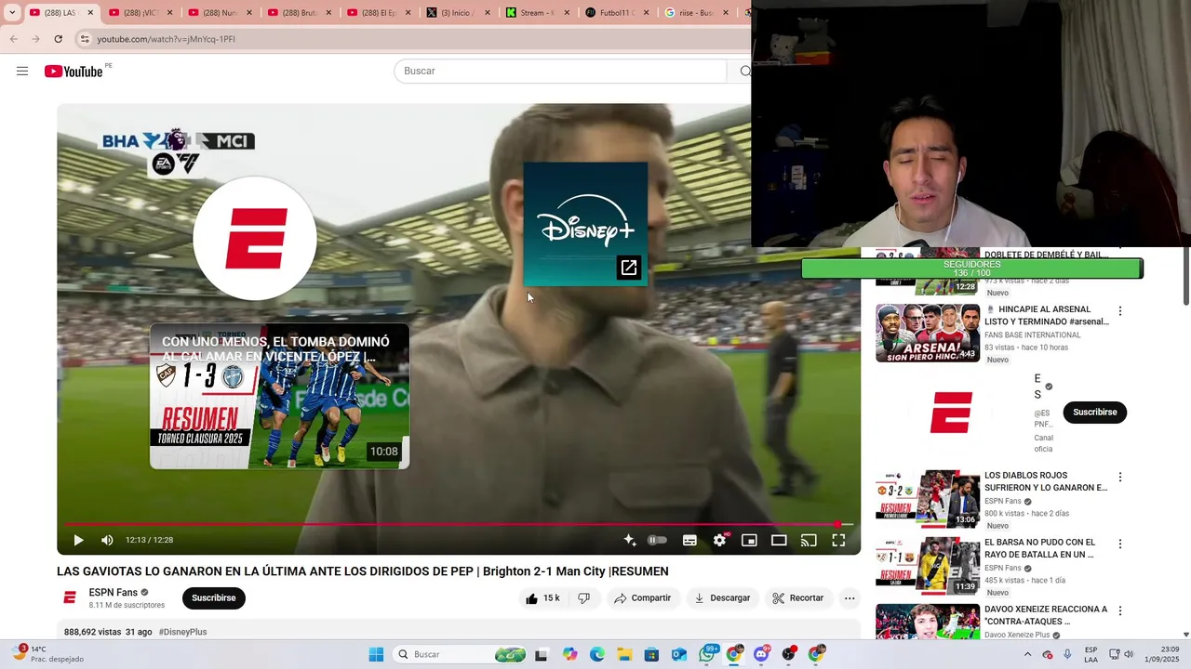Show hidden system tray icons chevron
The height and width of the screenshot is (669, 1191).
(1027, 654)
